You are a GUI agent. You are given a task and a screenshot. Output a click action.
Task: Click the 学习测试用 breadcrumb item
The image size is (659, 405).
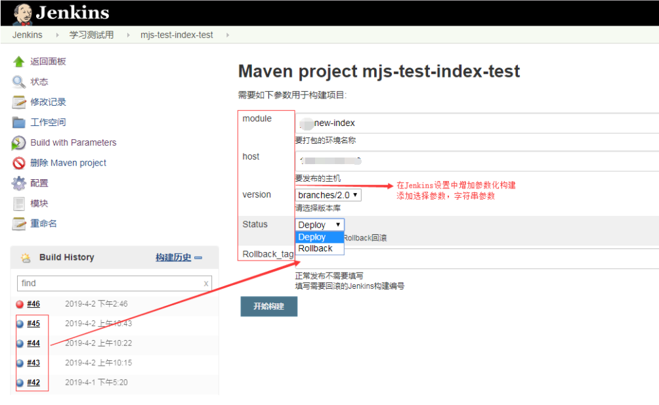91,35
